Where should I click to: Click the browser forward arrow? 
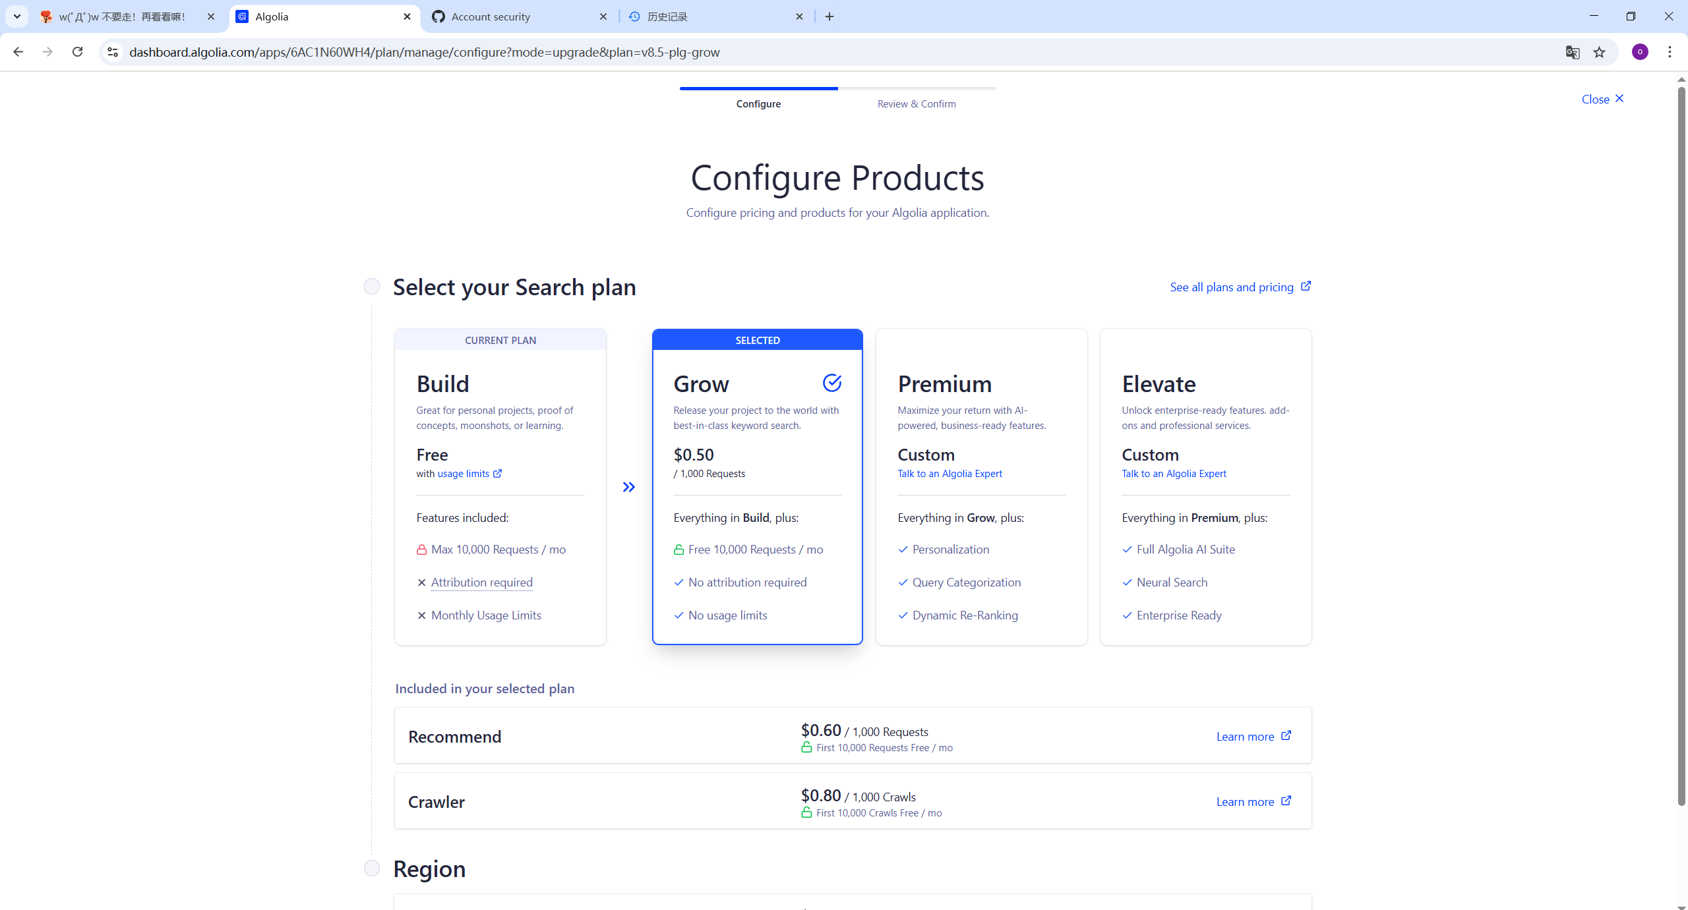pos(47,52)
